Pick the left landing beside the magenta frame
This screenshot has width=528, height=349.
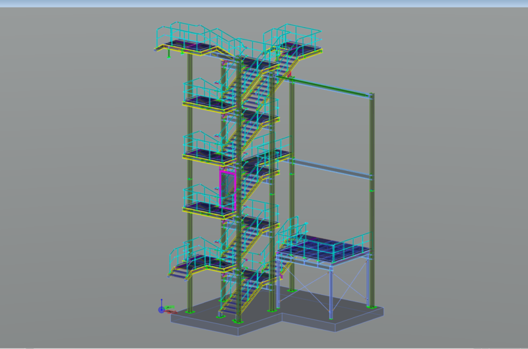pos(200,207)
